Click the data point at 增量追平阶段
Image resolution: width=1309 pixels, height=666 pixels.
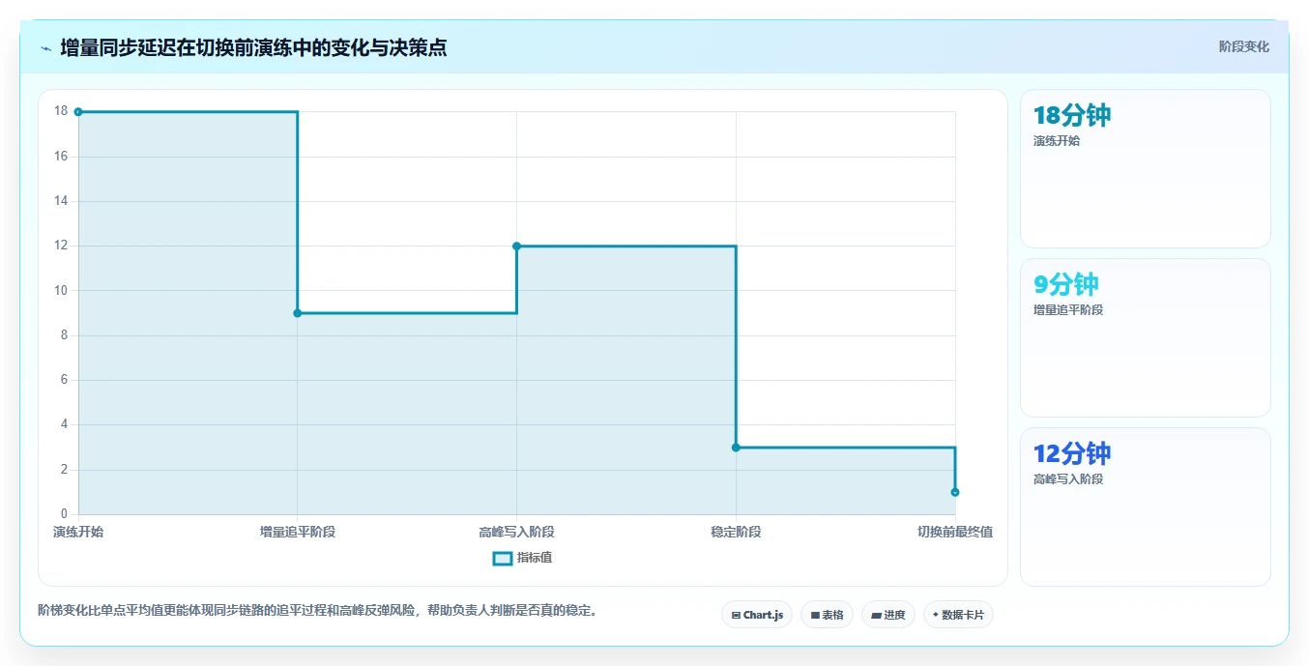tap(298, 313)
